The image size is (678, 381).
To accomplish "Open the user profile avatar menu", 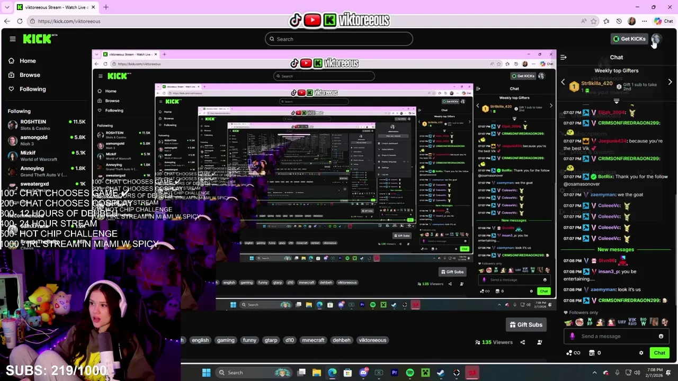I will [x=656, y=39].
